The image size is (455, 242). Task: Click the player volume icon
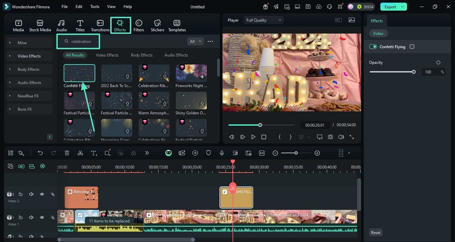pos(341,137)
